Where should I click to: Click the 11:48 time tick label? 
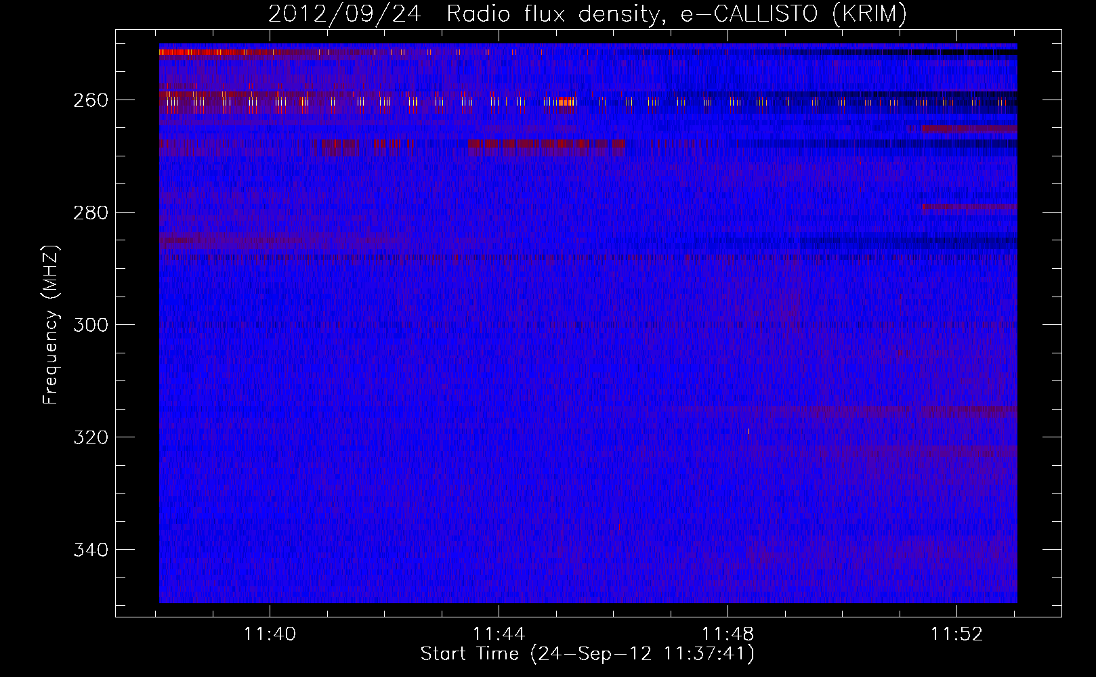pyautogui.click(x=728, y=634)
